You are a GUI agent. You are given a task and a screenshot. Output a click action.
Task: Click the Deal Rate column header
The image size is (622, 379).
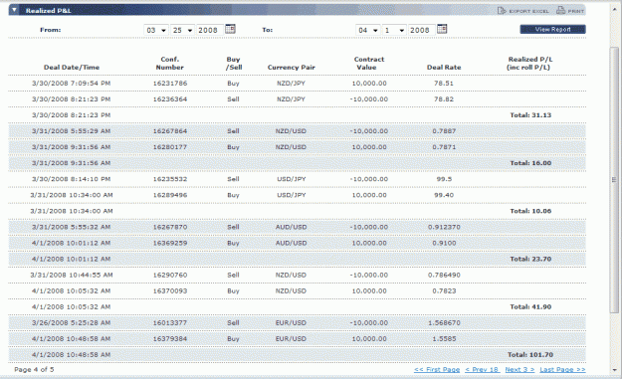click(444, 68)
